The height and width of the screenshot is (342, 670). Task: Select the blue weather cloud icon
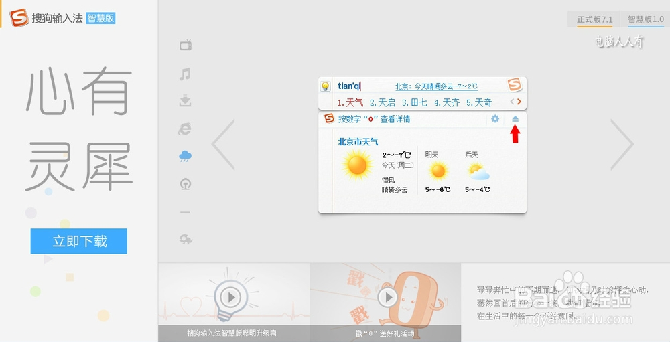click(x=185, y=156)
